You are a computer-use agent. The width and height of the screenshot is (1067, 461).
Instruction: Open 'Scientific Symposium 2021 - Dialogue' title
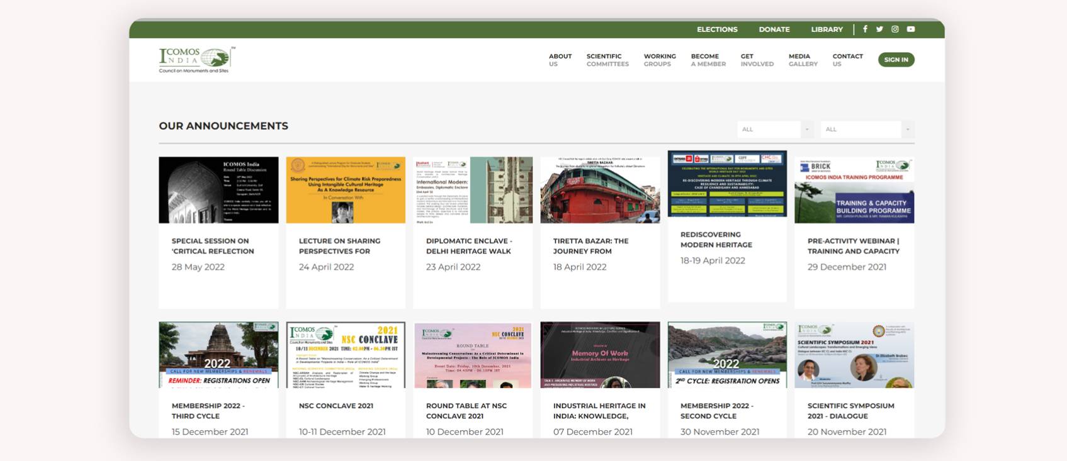(851, 411)
